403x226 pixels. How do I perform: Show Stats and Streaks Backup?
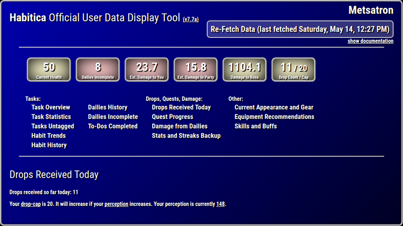(186, 136)
